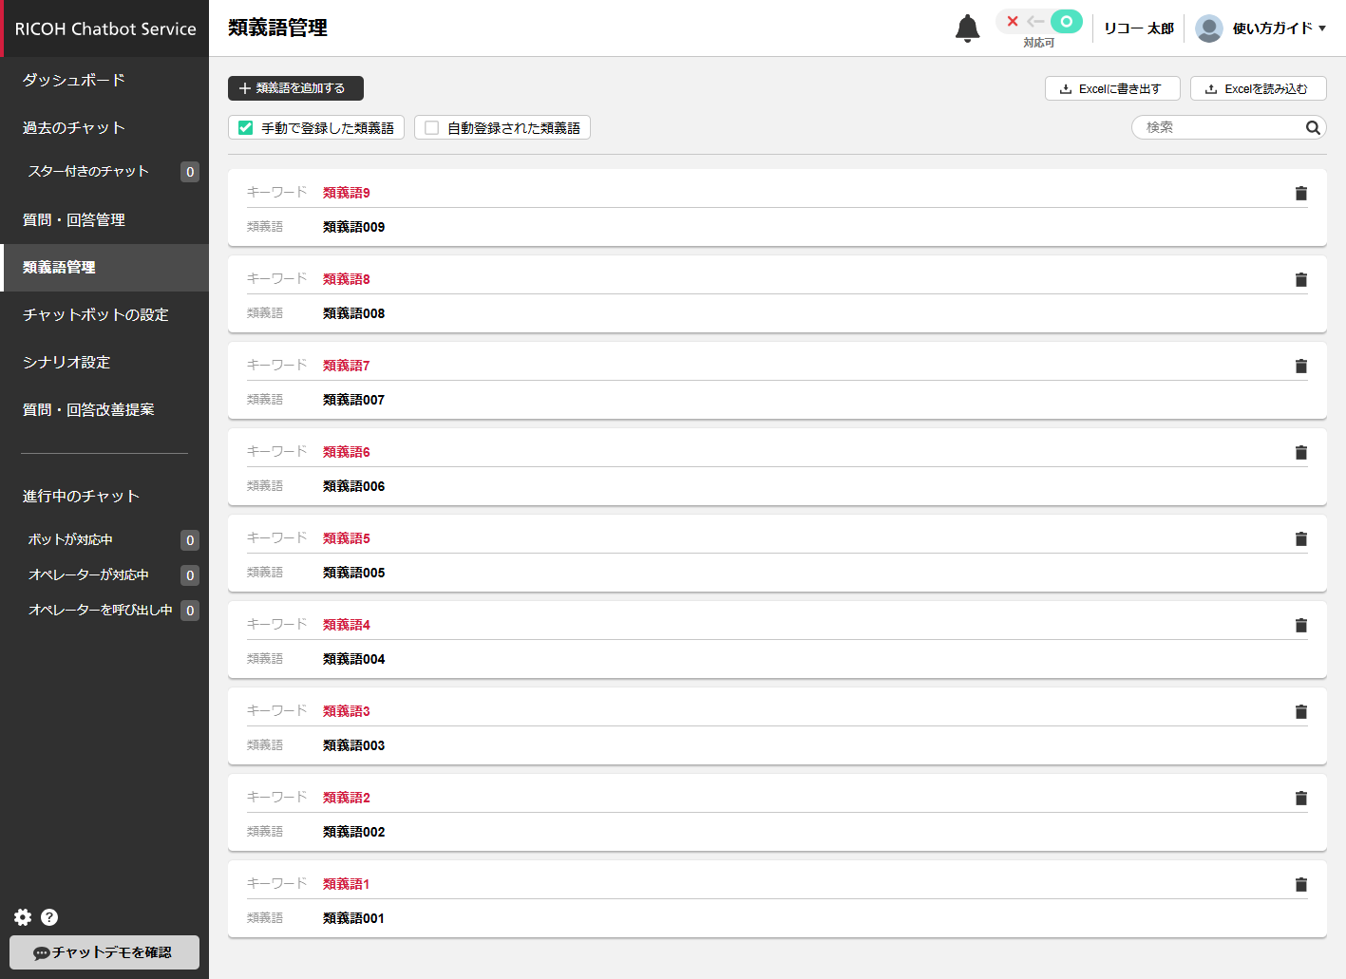1346x979 pixels.
Task: Click trash icon for 類義語5
Action: tap(1300, 538)
